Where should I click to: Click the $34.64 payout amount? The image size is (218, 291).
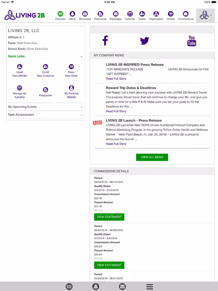coord(98,254)
